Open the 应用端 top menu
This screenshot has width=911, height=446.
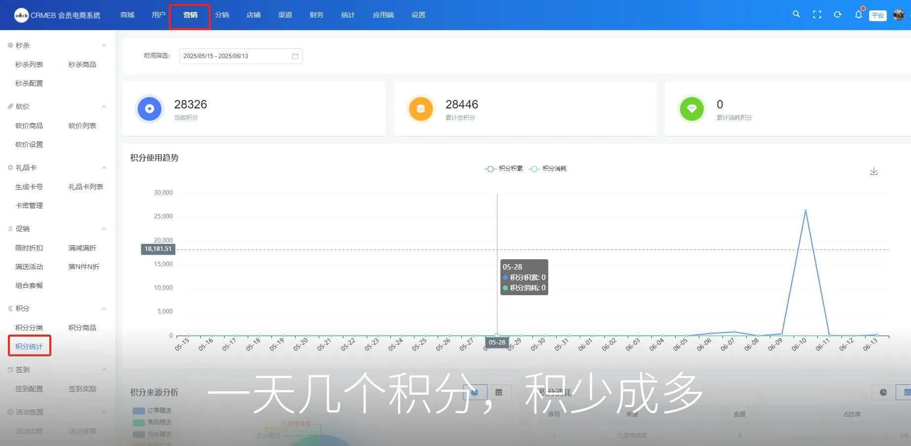(x=383, y=15)
